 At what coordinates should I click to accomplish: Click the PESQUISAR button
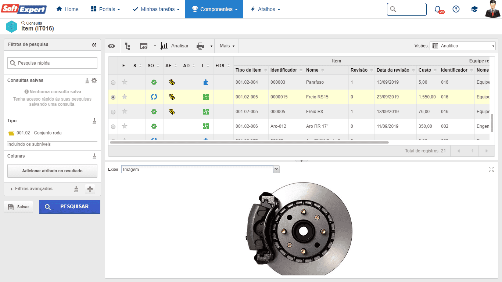(69, 207)
